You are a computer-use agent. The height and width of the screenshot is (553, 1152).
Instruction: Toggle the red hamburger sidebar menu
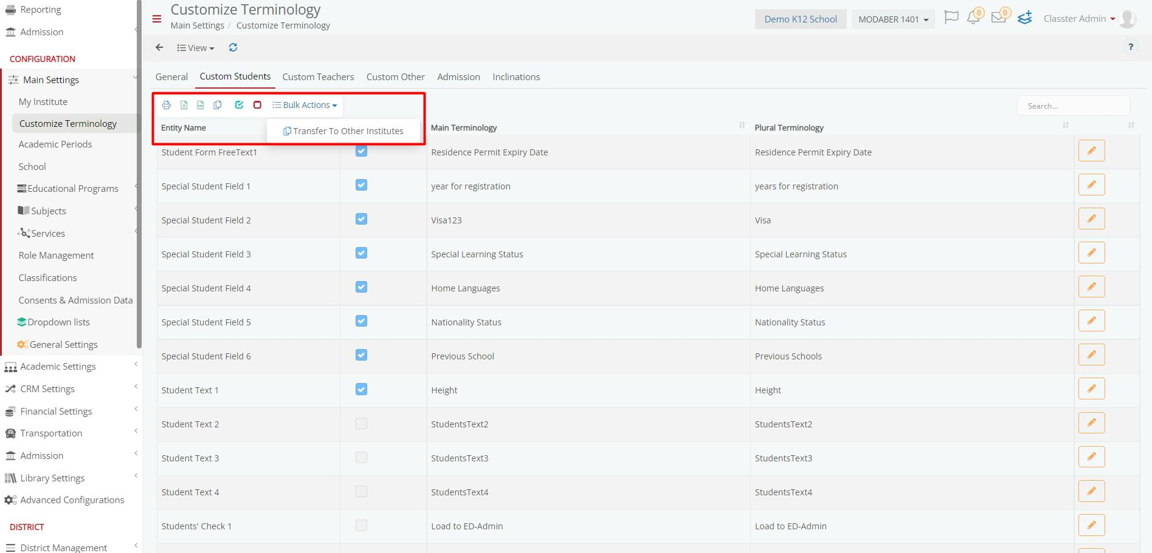click(x=157, y=19)
